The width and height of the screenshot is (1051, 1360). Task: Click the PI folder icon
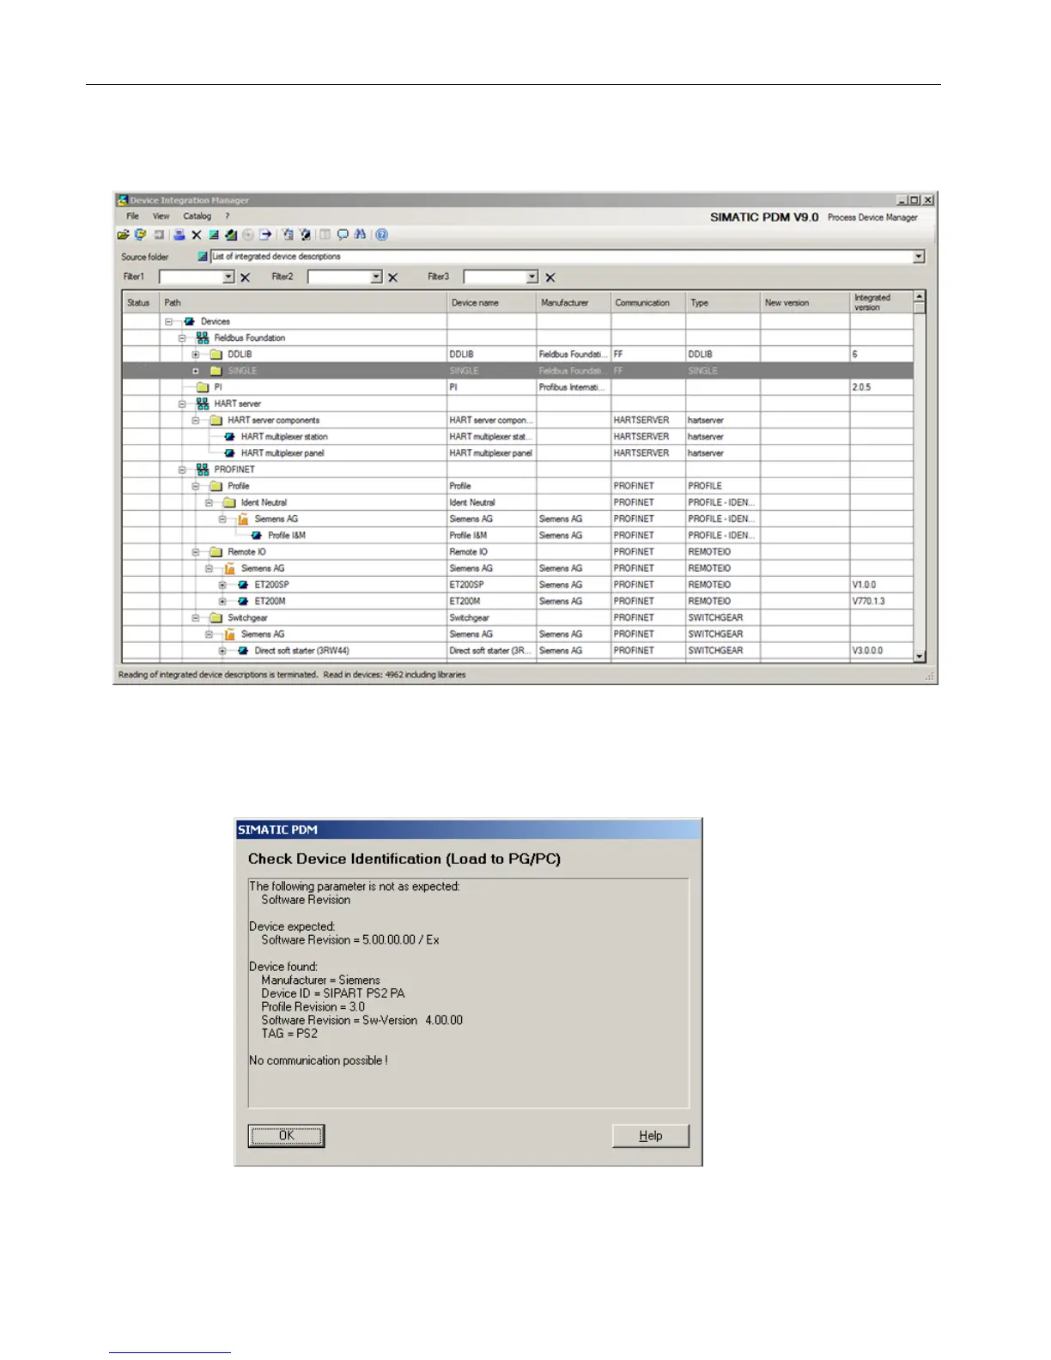[x=203, y=387]
